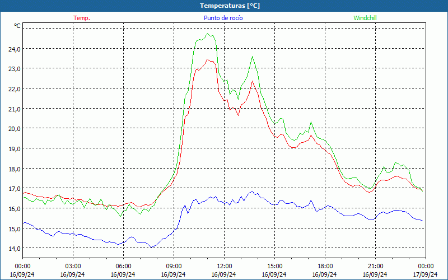Click the 22,0 y-axis value
The image size is (448, 280).
click(15, 89)
